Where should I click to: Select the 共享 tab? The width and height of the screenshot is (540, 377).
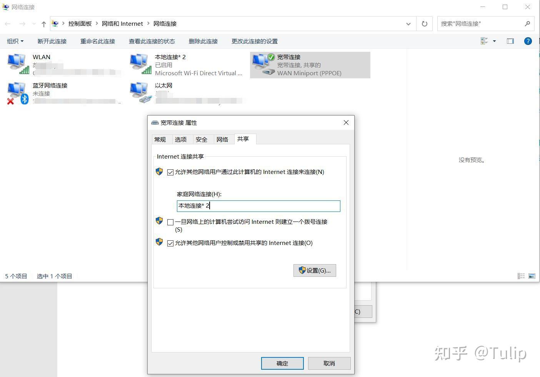coord(245,139)
